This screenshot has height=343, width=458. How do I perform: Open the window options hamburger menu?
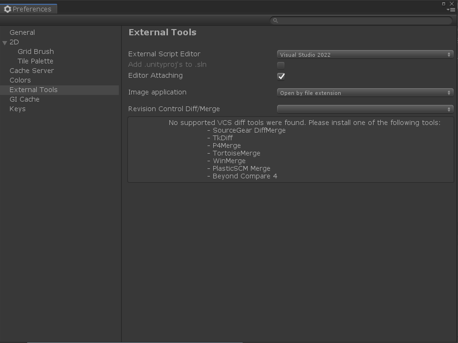point(451,10)
